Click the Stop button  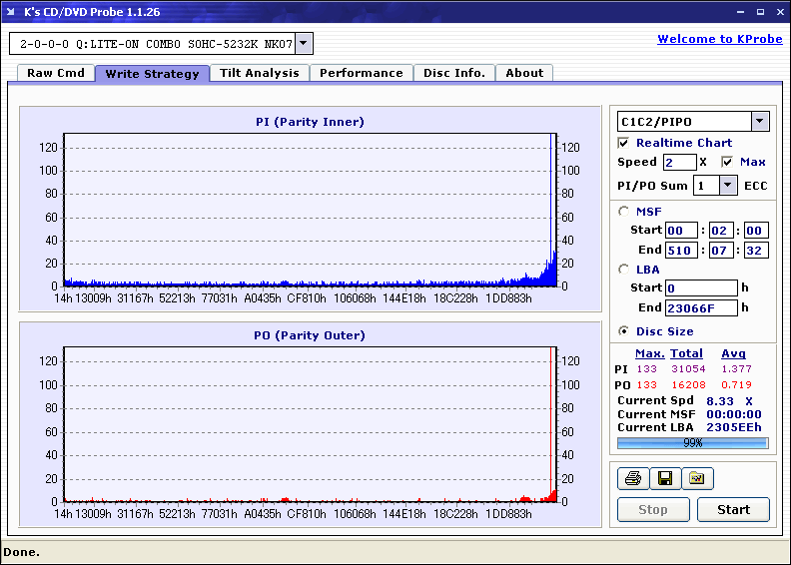(653, 509)
